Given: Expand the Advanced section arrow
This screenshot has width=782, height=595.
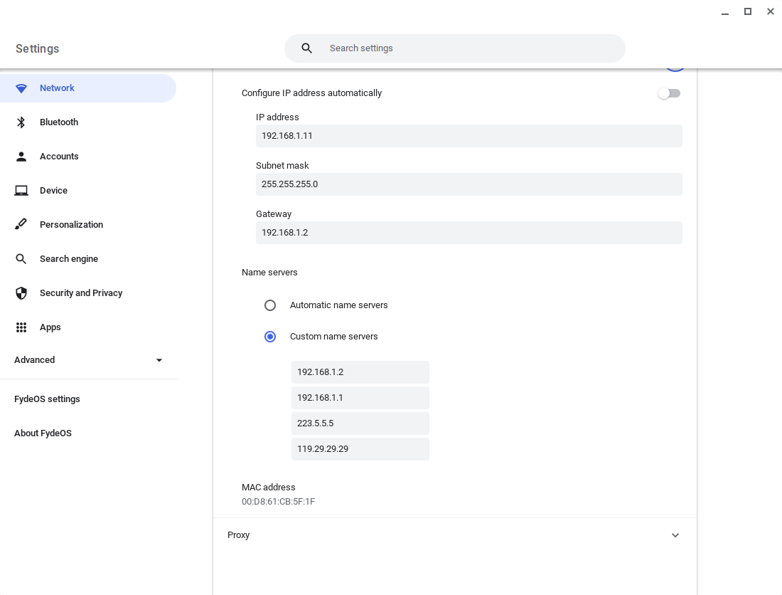Looking at the screenshot, I should tap(159, 360).
